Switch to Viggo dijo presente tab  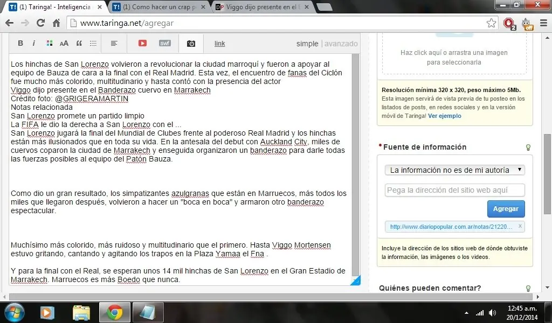point(263,7)
